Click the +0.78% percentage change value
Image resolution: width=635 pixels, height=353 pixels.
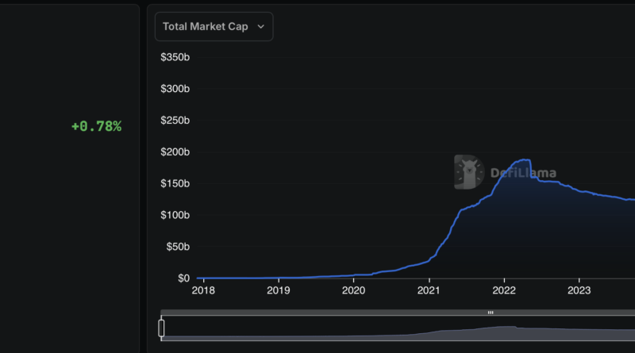pos(96,126)
